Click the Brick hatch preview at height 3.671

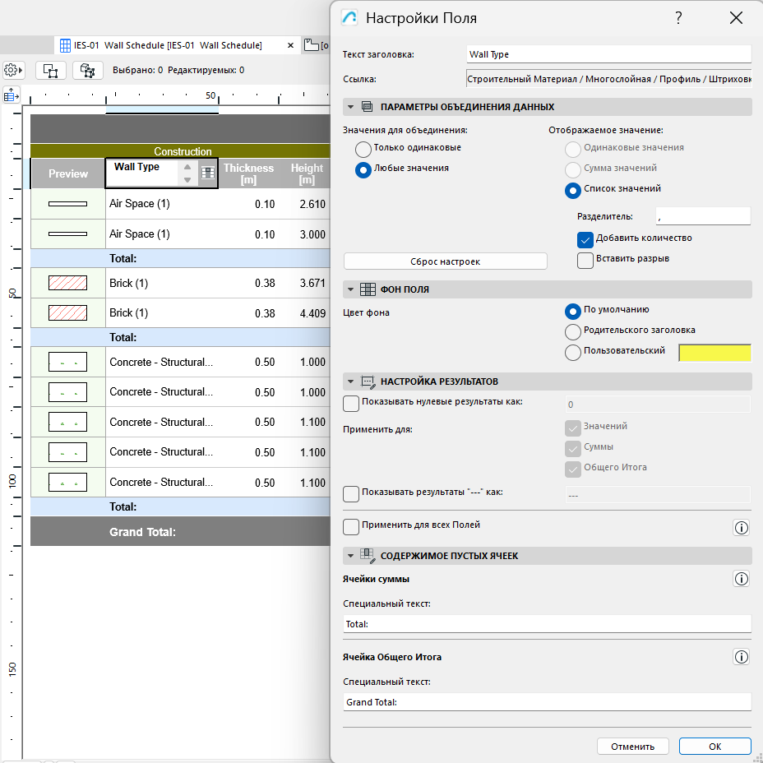67,283
